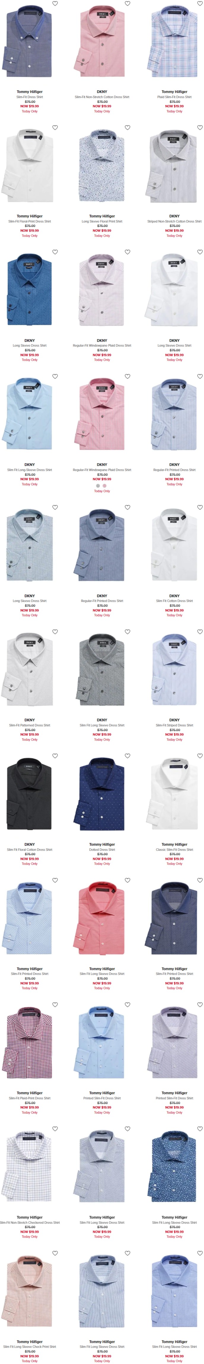Open Slim Fit Long Sleeve Check Print Shirt link
The width and height of the screenshot is (204, 1364).
pos(29,1346)
